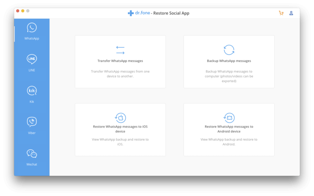314x196 pixels.
Task: Open Backup WhatsApp messages title
Action: click(229, 61)
